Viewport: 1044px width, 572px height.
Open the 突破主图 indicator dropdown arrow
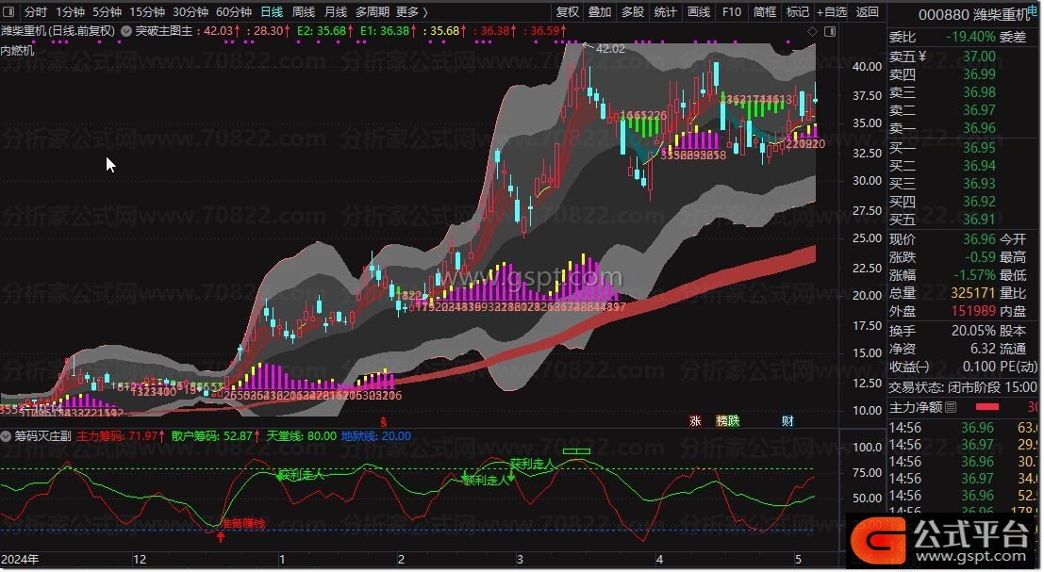click(x=126, y=30)
